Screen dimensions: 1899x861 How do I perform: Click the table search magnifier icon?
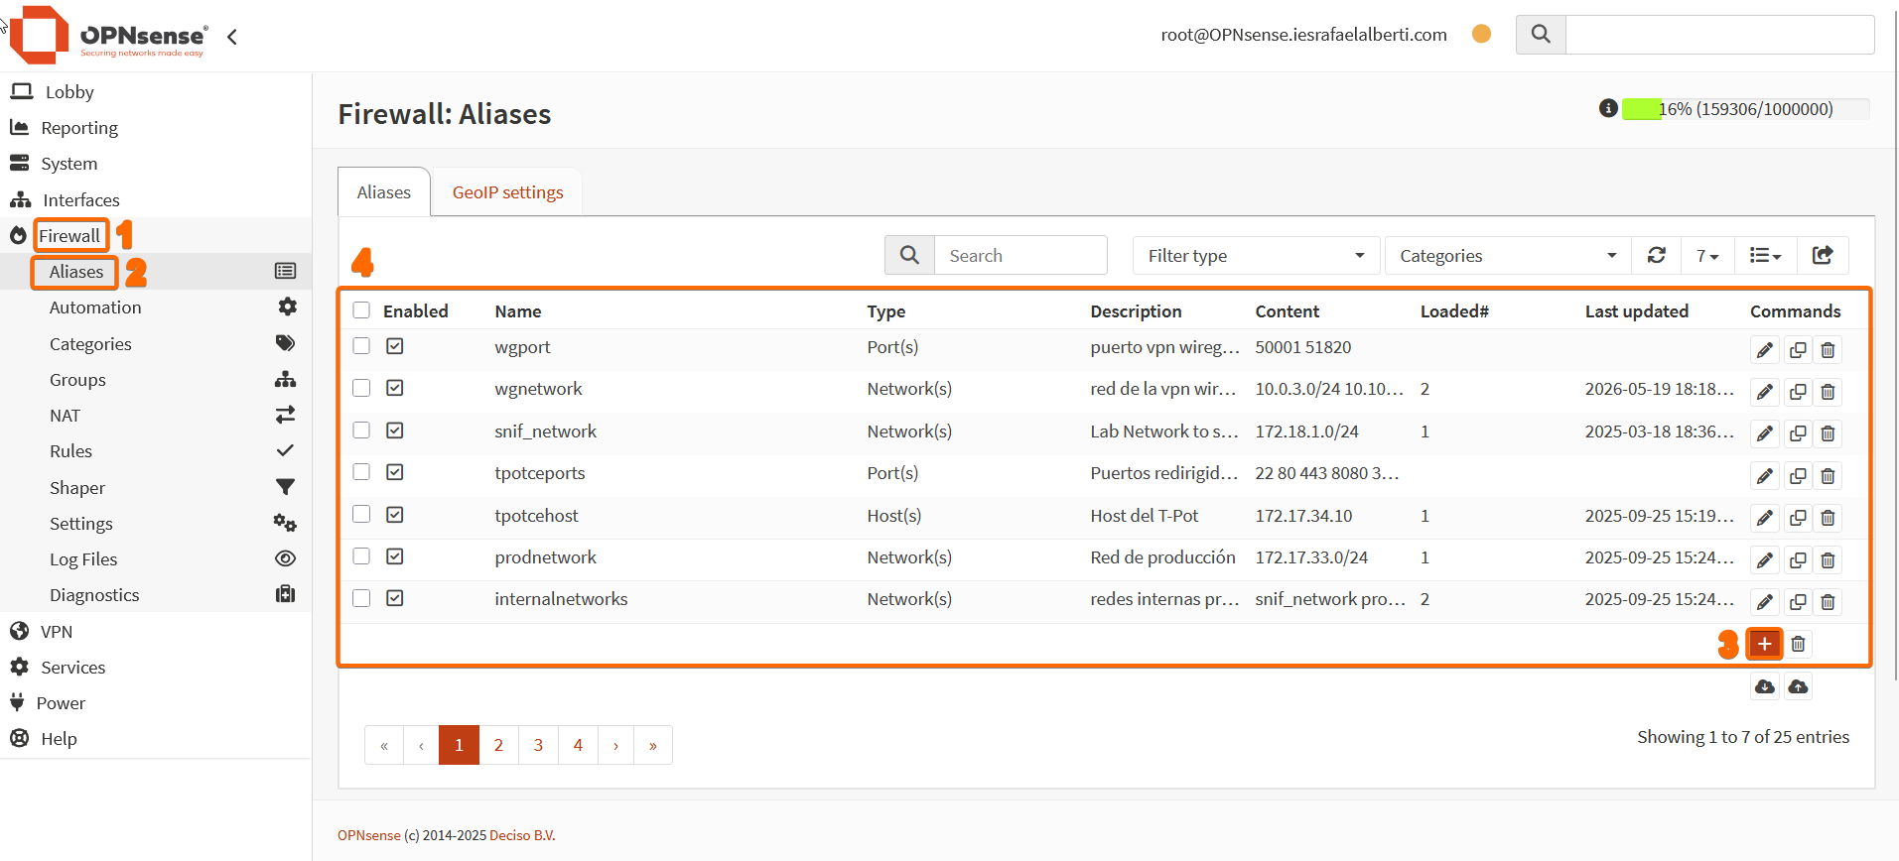909,255
